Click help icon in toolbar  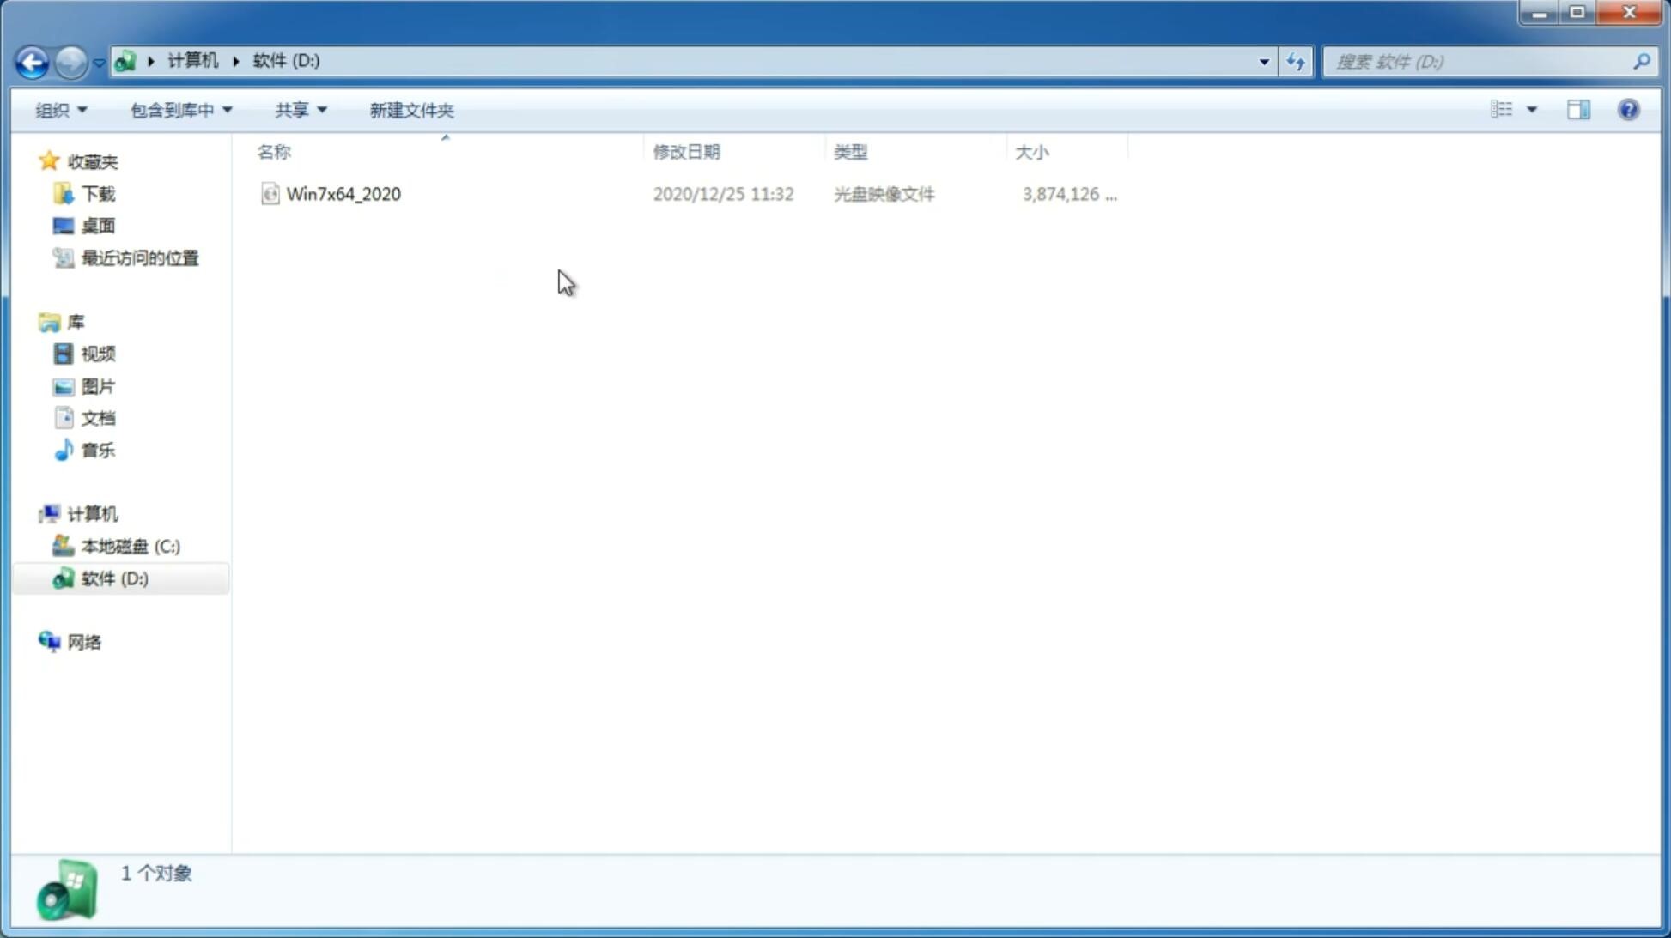click(x=1629, y=109)
